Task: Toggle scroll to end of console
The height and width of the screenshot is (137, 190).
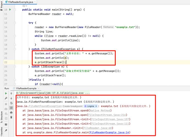Action: (11, 108)
